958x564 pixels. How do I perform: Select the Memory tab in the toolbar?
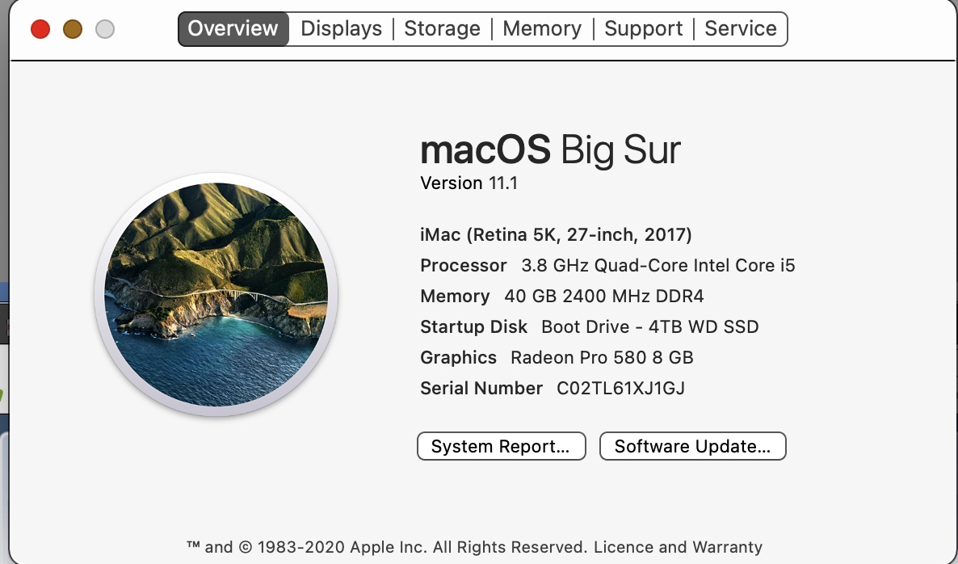pyautogui.click(x=542, y=29)
